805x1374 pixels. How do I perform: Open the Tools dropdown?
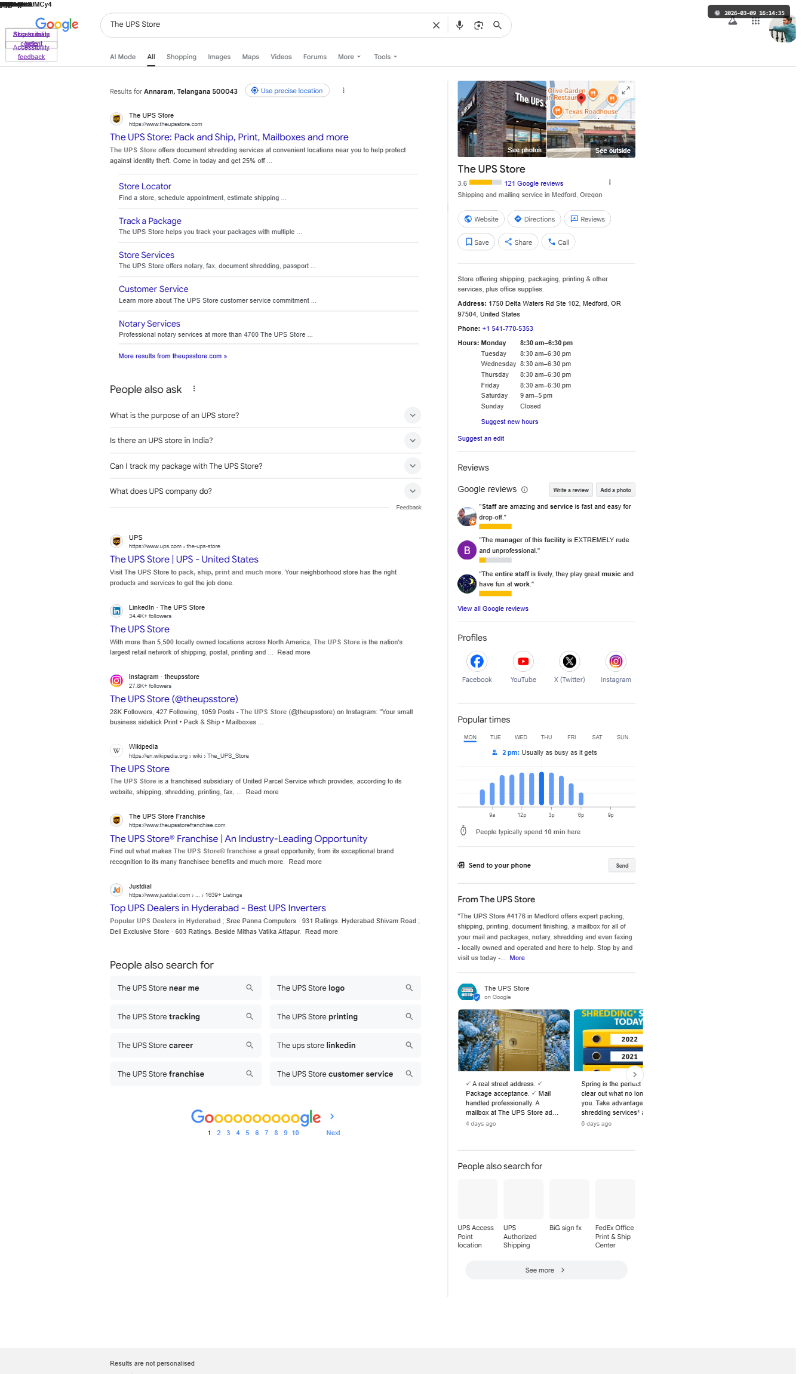[x=385, y=57]
